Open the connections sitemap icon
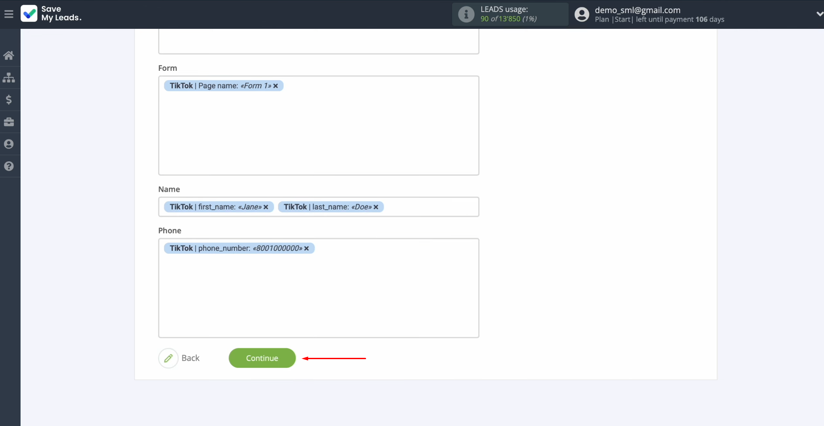 [9, 78]
